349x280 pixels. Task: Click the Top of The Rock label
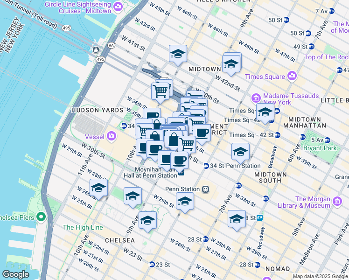[x=327, y=57]
